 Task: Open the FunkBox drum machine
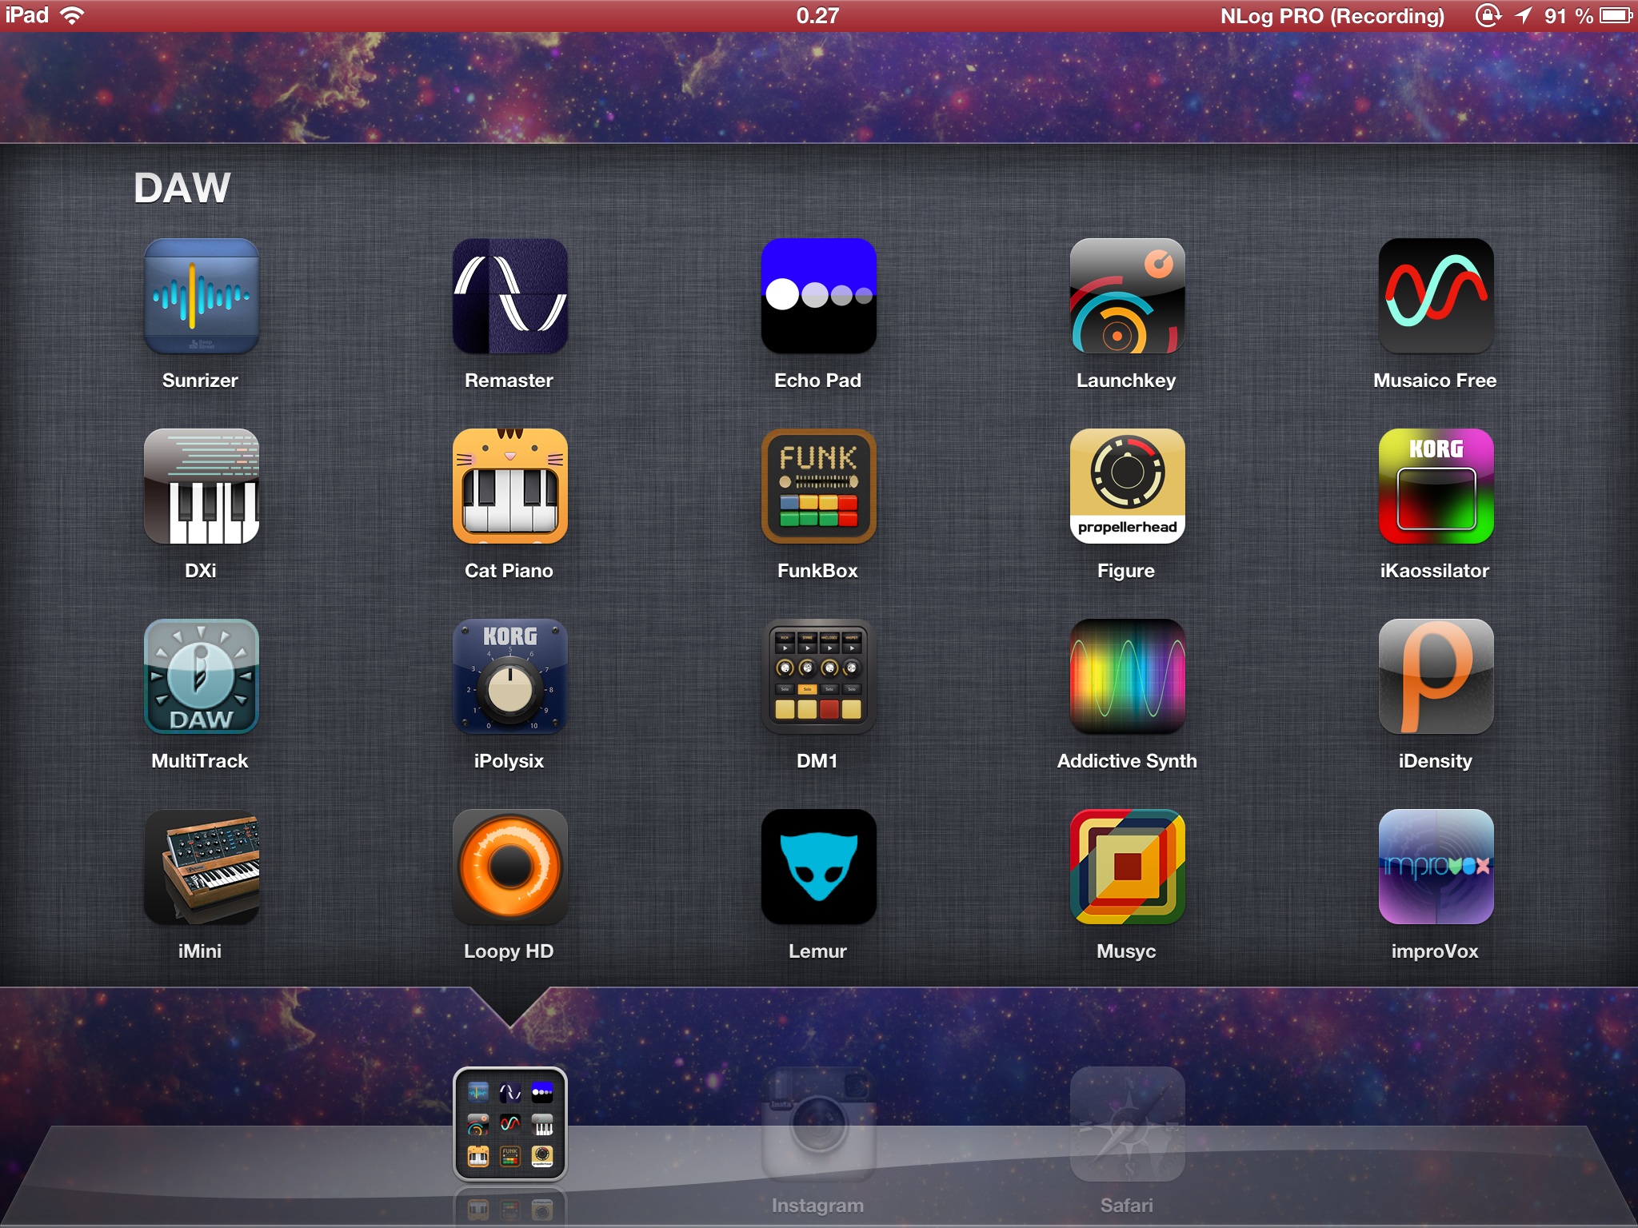click(818, 486)
